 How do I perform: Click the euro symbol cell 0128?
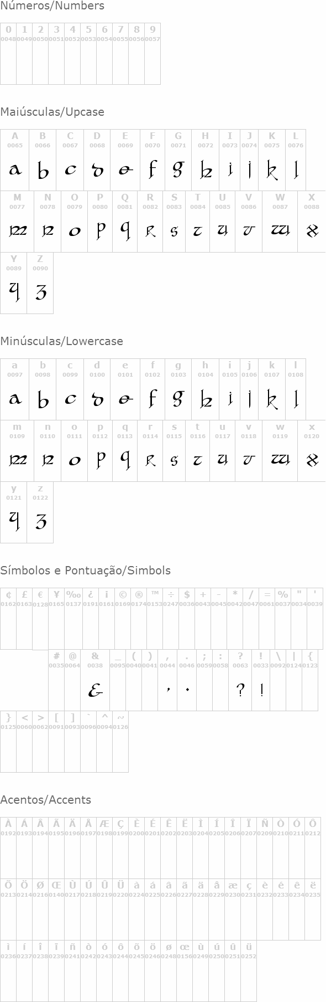coord(40,619)
